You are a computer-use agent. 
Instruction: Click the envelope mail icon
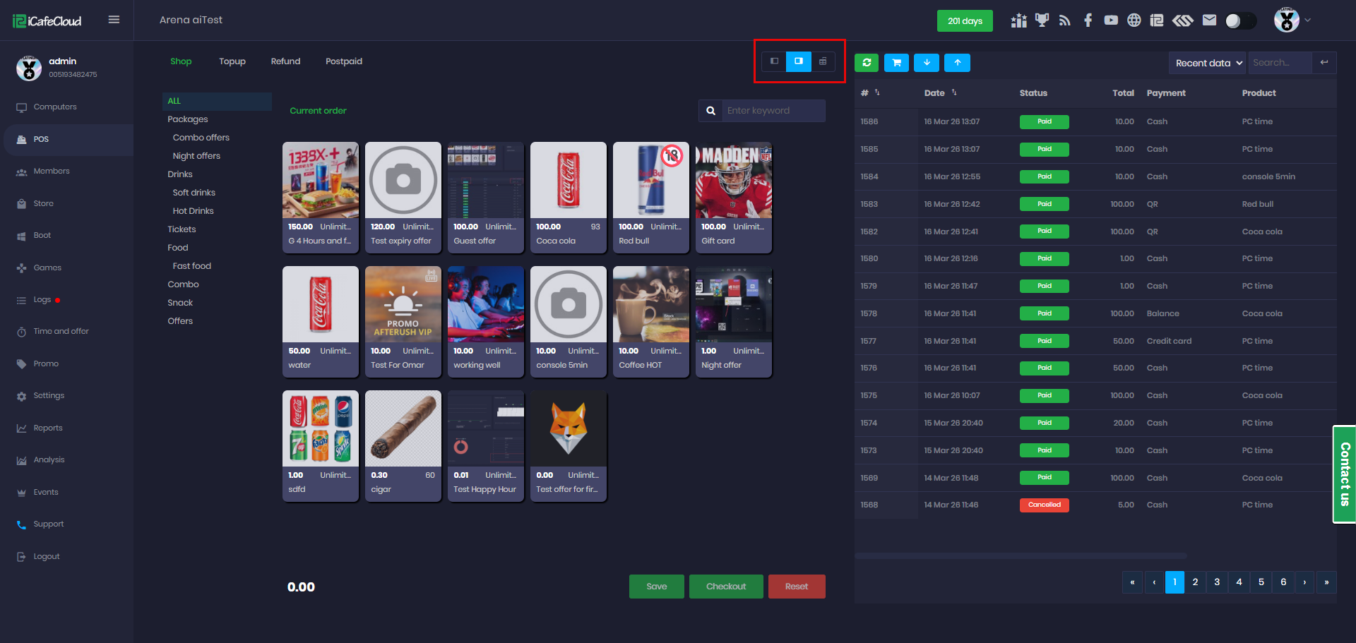[x=1209, y=20]
